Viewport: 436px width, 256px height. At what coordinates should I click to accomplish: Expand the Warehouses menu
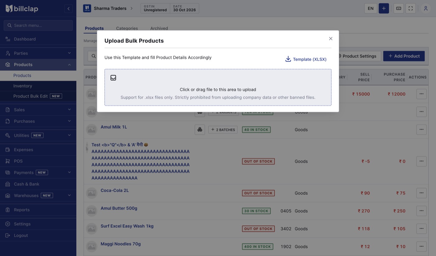[38, 196]
